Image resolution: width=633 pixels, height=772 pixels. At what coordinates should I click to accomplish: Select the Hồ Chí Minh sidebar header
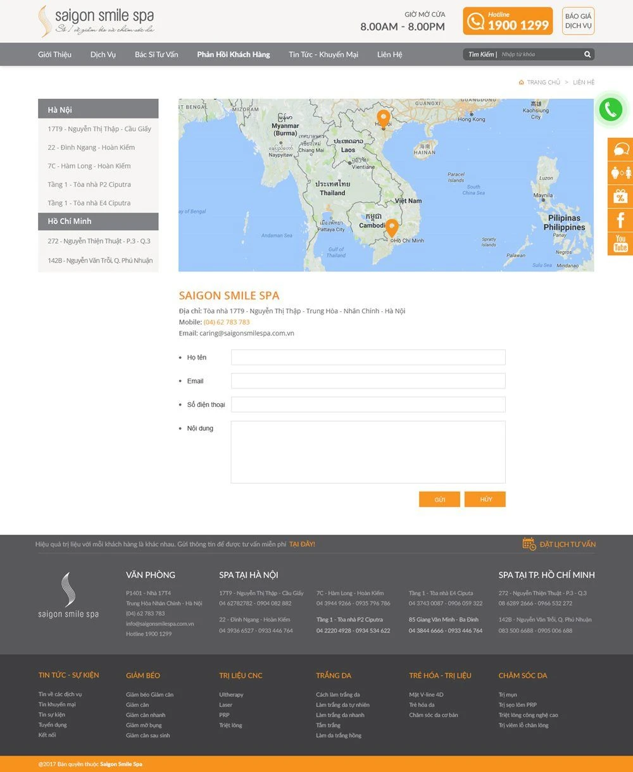98,221
